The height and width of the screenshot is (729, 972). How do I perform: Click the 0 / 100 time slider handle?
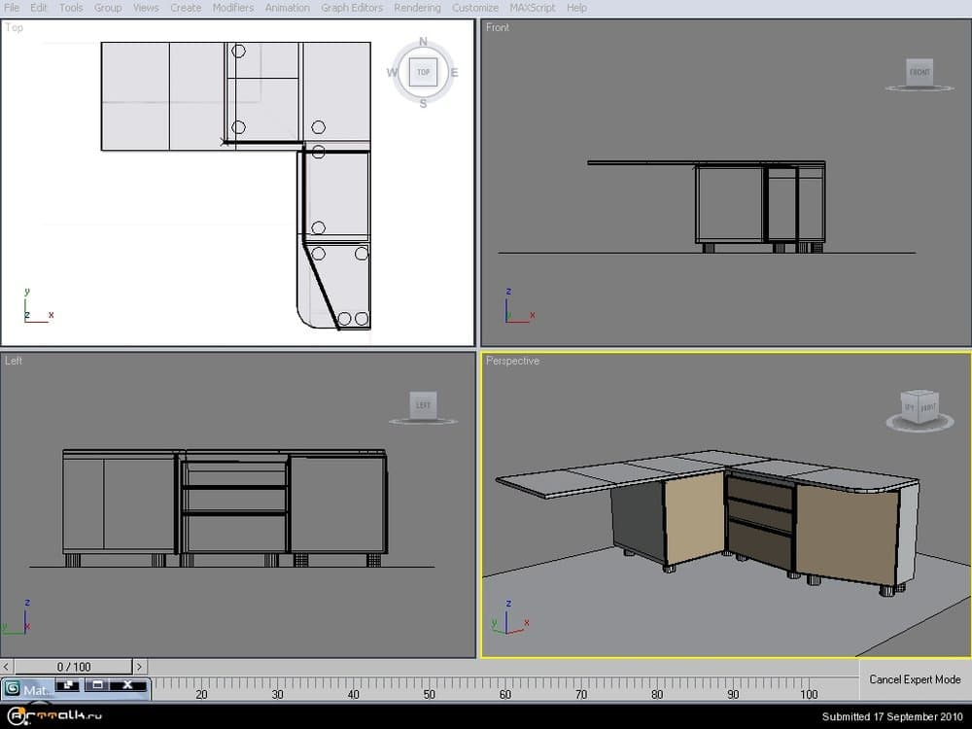click(74, 667)
